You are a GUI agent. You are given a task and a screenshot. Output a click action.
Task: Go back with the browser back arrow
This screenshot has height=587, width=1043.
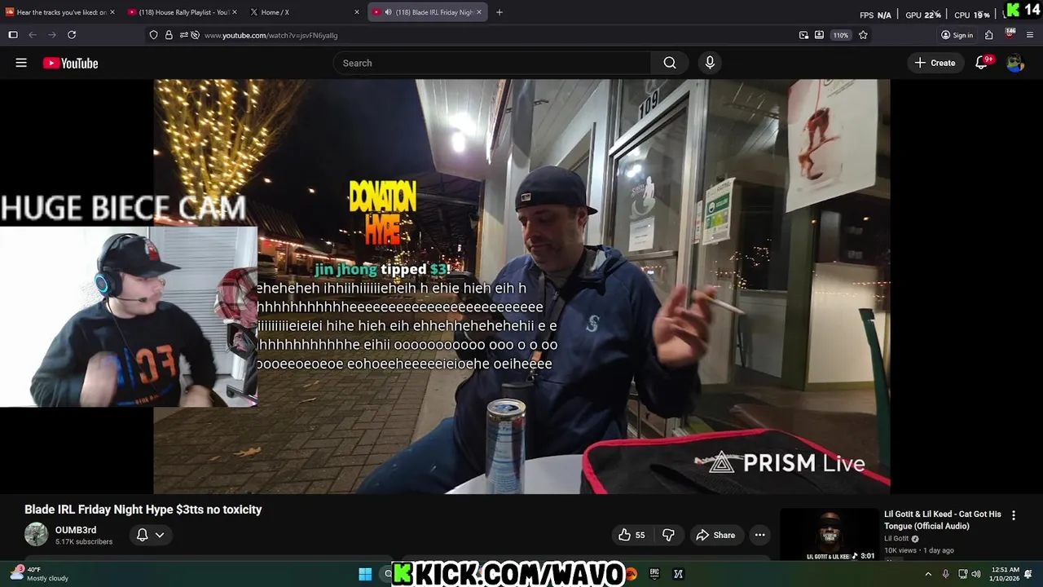pos(33,35)
